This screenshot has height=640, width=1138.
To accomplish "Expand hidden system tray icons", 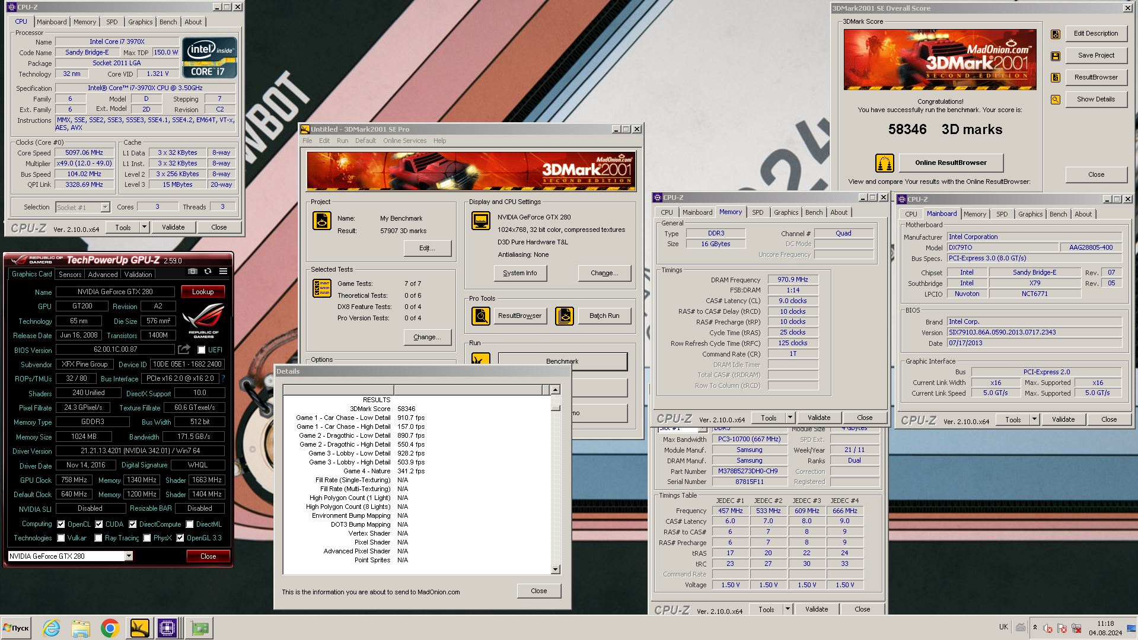I will pyautogui.click(x=1035, y=628).
